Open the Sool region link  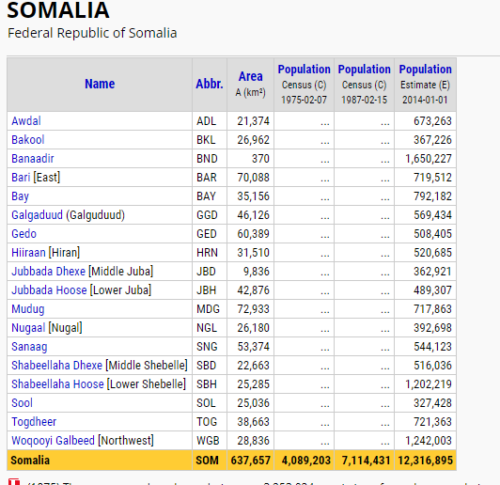(x=22, y=403)
